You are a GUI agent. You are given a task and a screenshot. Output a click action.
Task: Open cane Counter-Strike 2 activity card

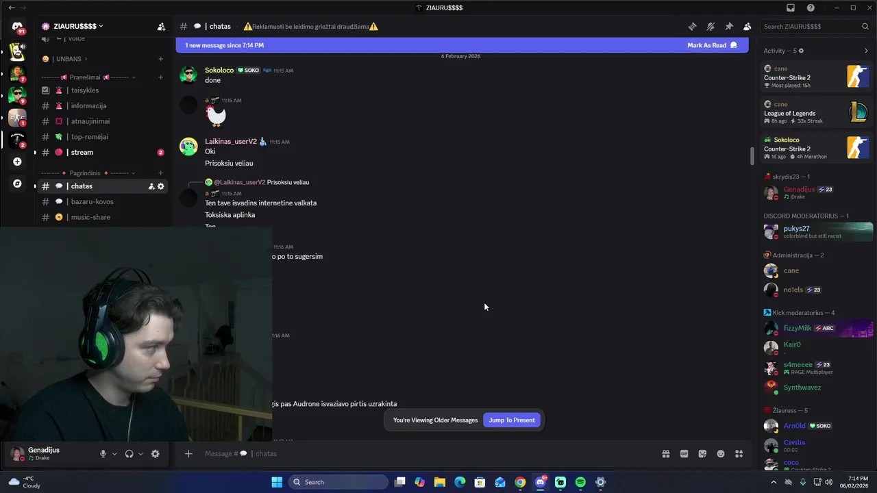[815, 77]
